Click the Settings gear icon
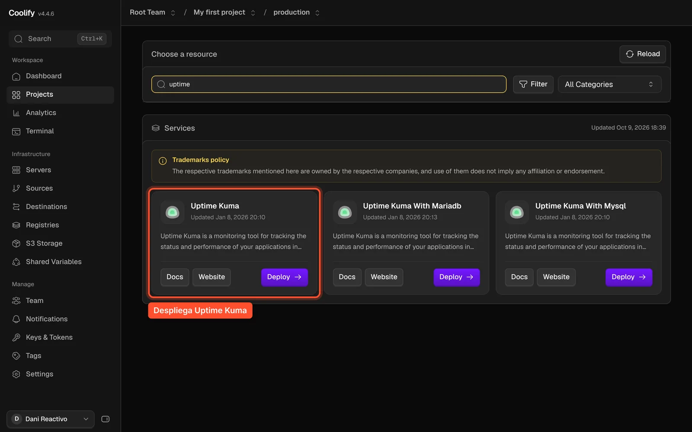The image size is (692, 432). (16, 374)
